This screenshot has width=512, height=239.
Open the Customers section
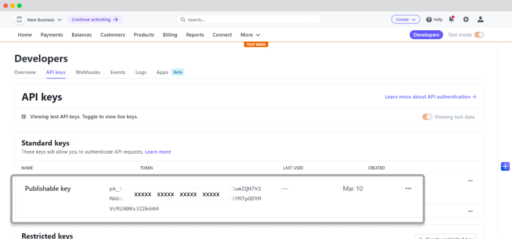[113, 35]
